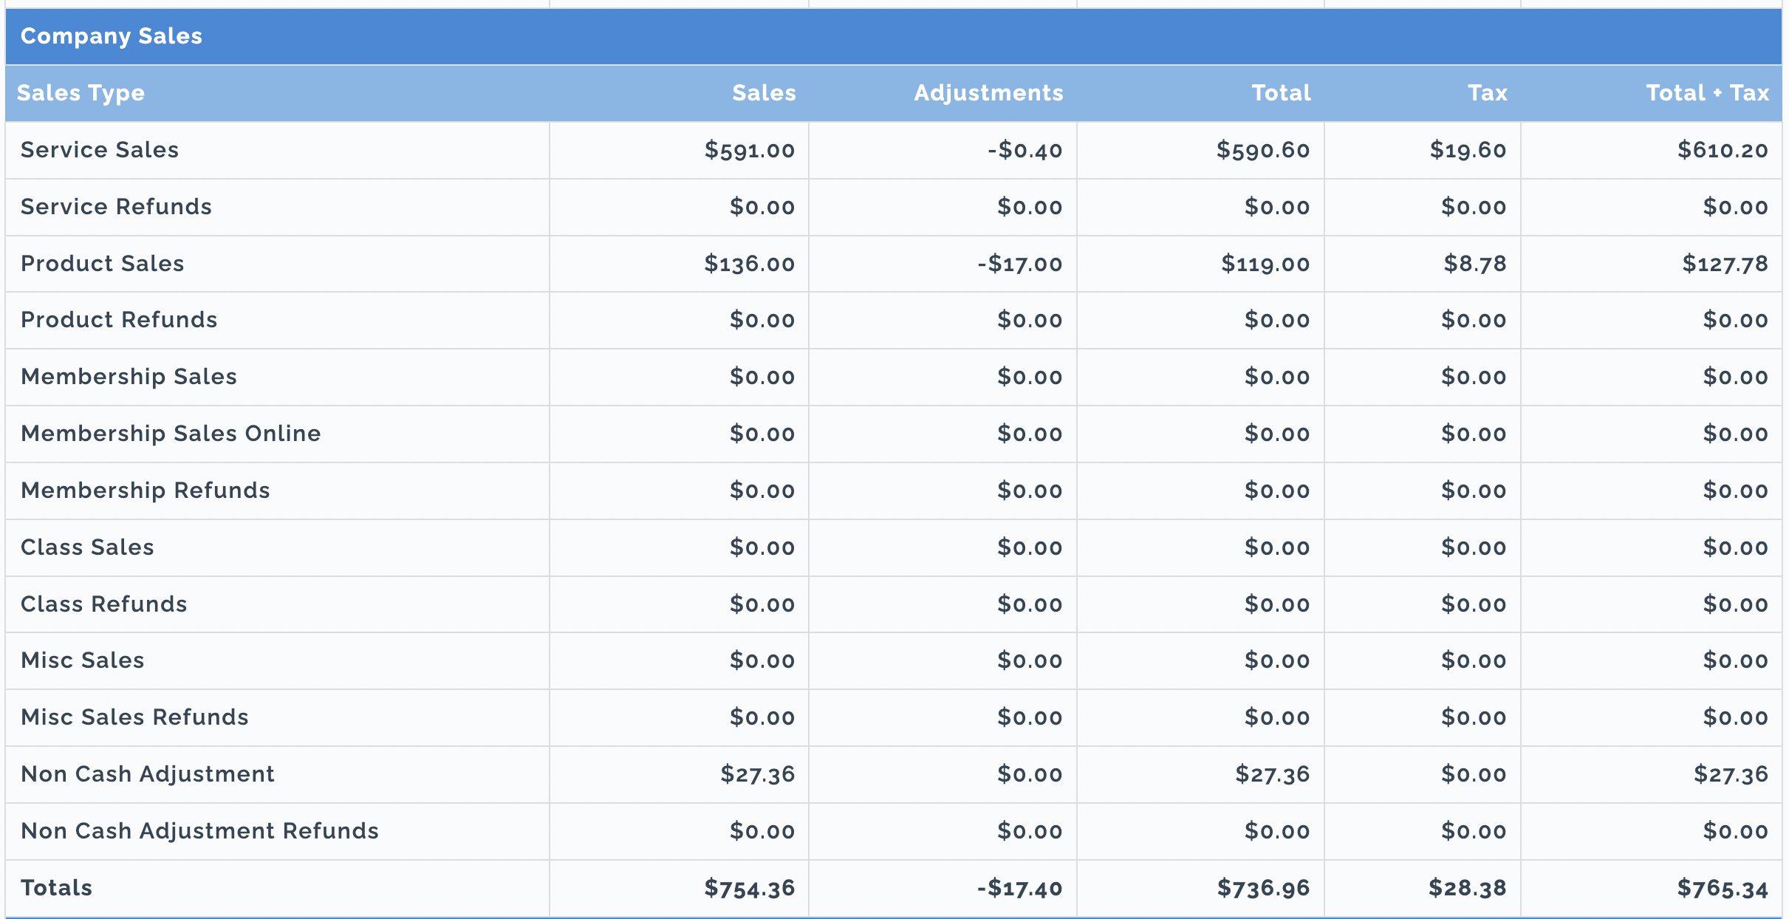Click the $27.36 value in Sales column
Screen dimensions: 1789x919
pos(757,774)
